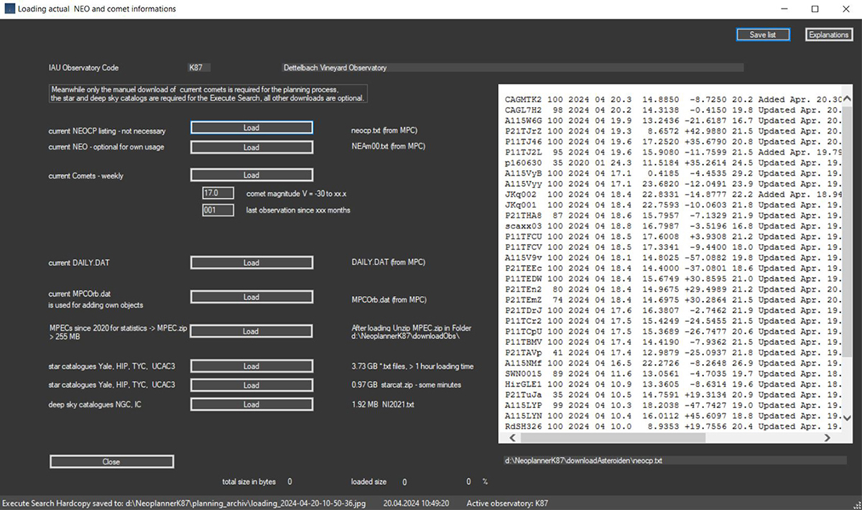Load current NEO NEAm00.txt file

coord(251,147)
